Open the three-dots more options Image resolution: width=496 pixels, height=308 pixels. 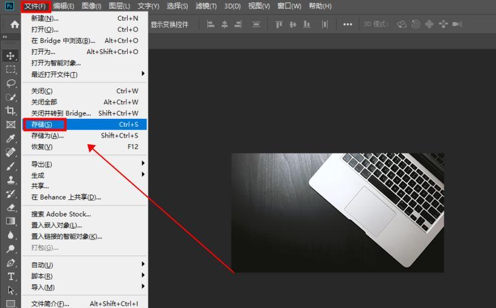point(348,24)
